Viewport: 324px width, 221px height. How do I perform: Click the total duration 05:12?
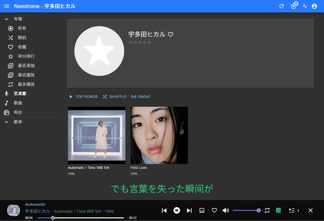[133, 218]
